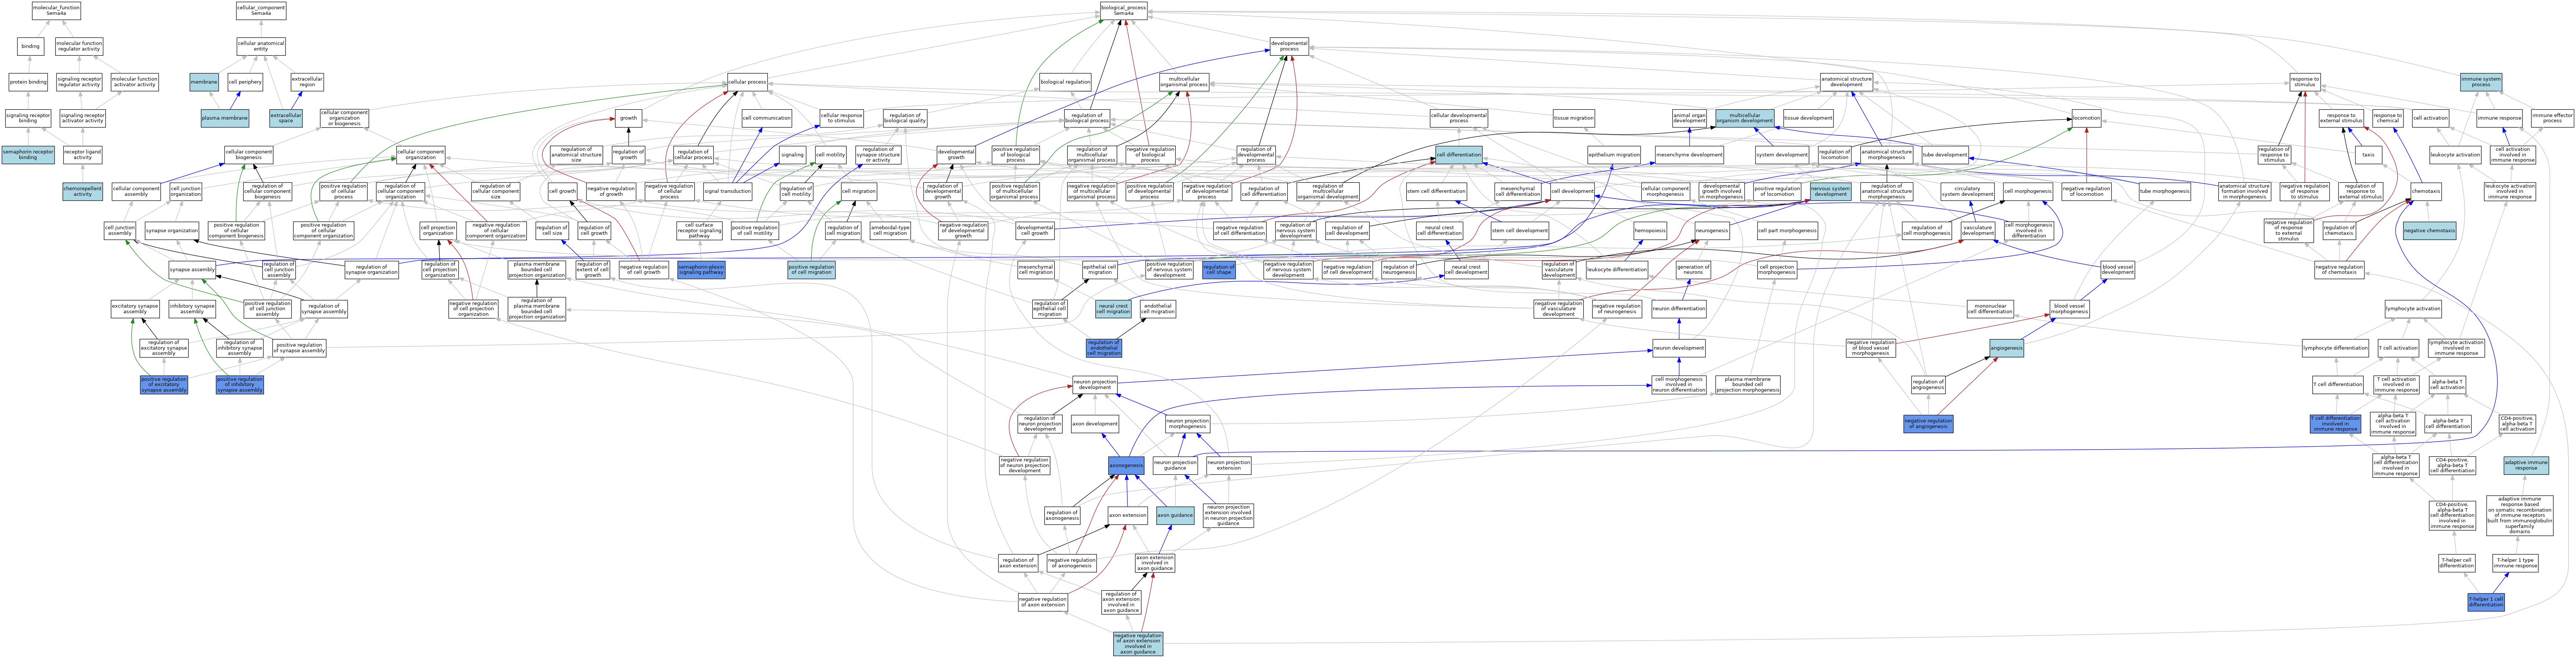Click 'positive regulation of inhibitory synapse assembly' node
Screen dimensions: 2576x658
(x=240, y=385)
